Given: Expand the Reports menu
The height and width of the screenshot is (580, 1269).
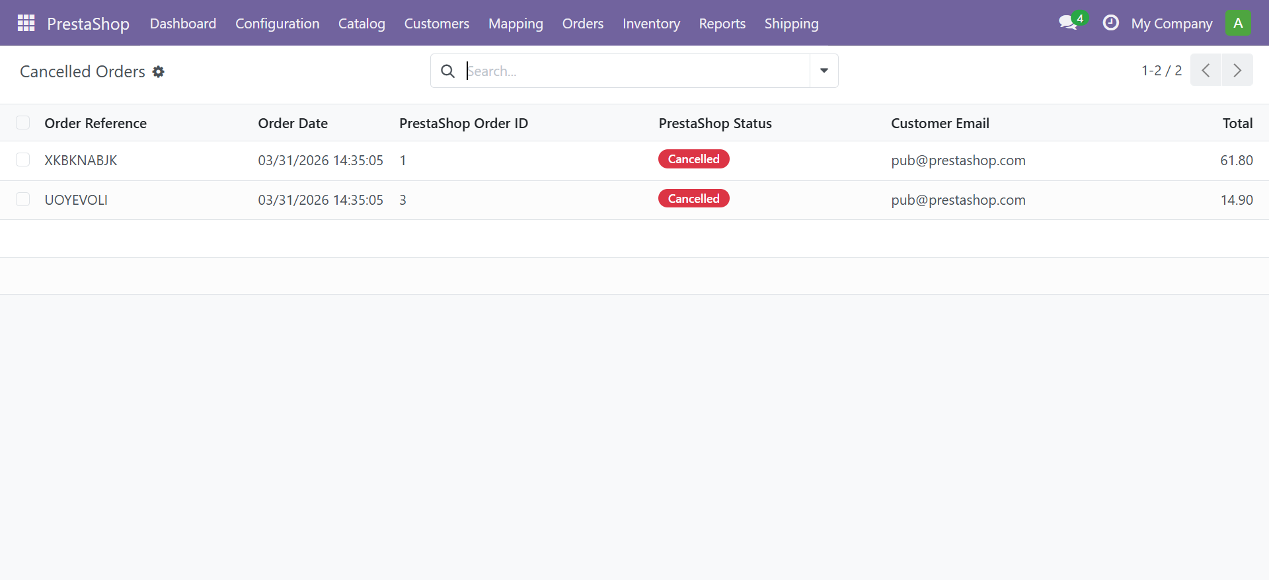Looking at the screenshot, I should pos(722,24).
